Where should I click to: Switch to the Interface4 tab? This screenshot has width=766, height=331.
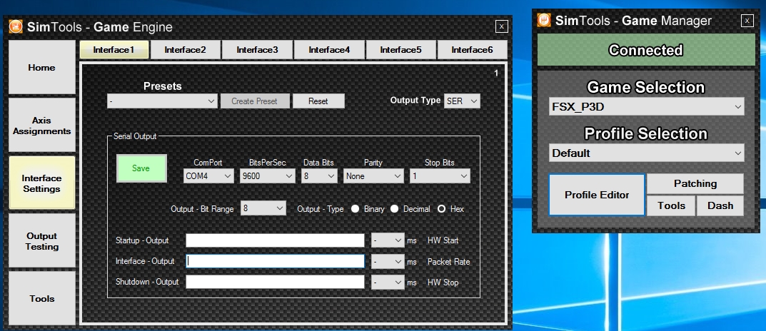coord(329,49)
